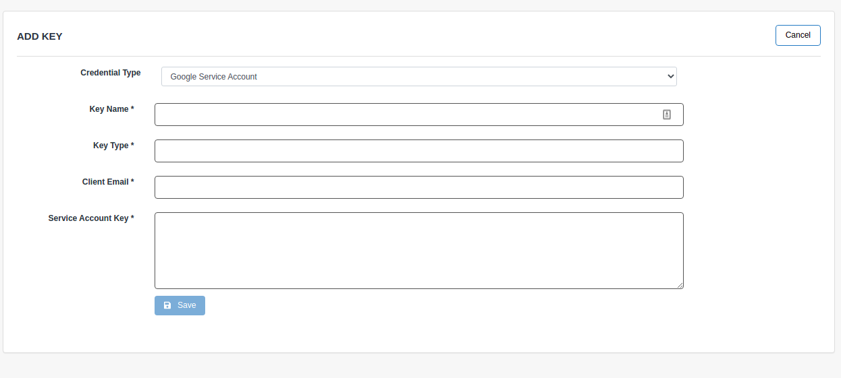This screenshot has height=378, width=841.
Task: Expand the Credential Type dropdown arrow
Action: pos(670,76)
